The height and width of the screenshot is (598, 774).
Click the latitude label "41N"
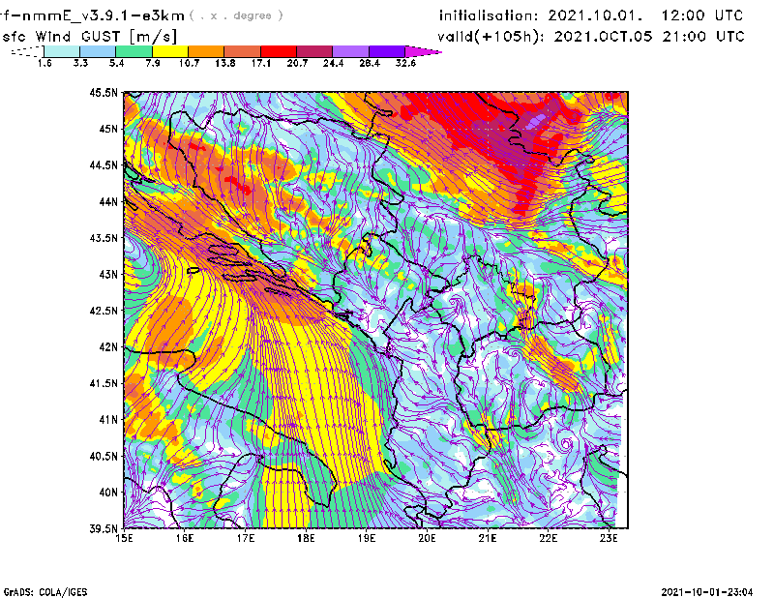click(108, 420)
